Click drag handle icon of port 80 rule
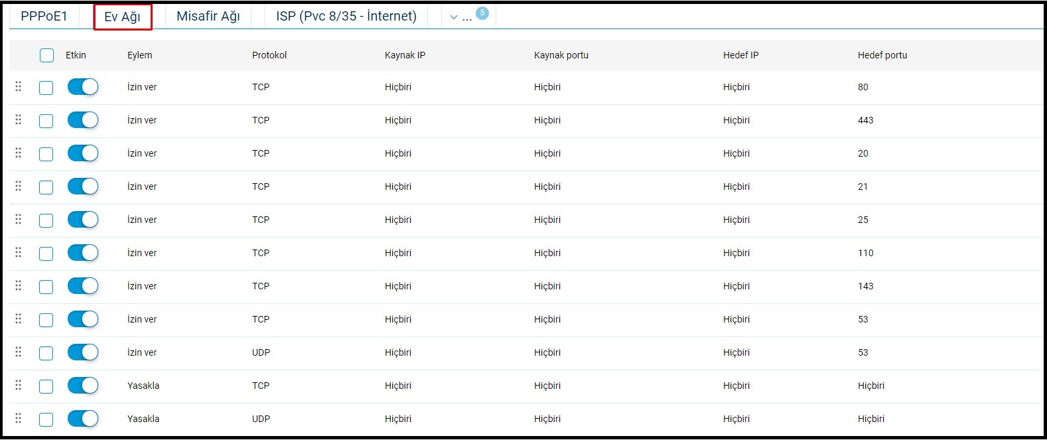 click(x=19, y=86)
